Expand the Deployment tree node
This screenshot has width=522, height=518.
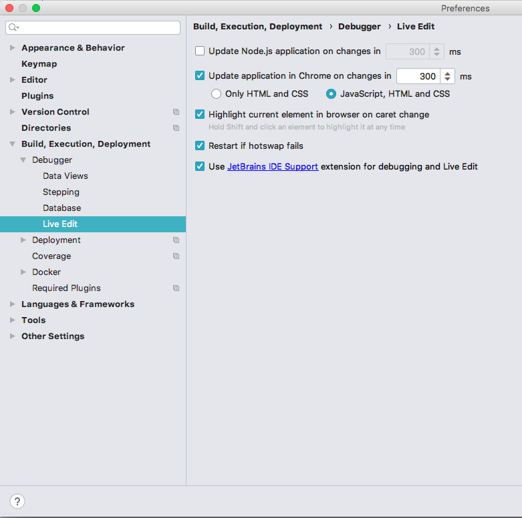click(x=23, y=240)
